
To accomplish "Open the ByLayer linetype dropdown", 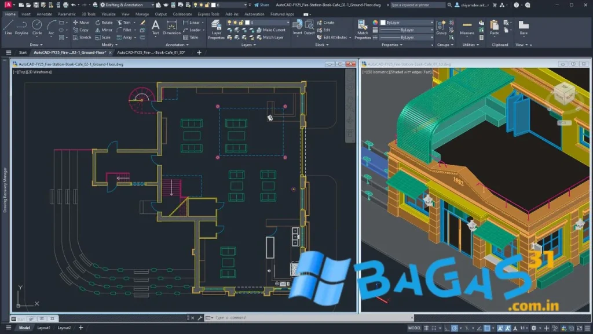I will tap(407, 38).
